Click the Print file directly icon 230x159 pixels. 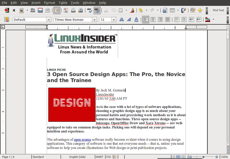coord(73,10)
